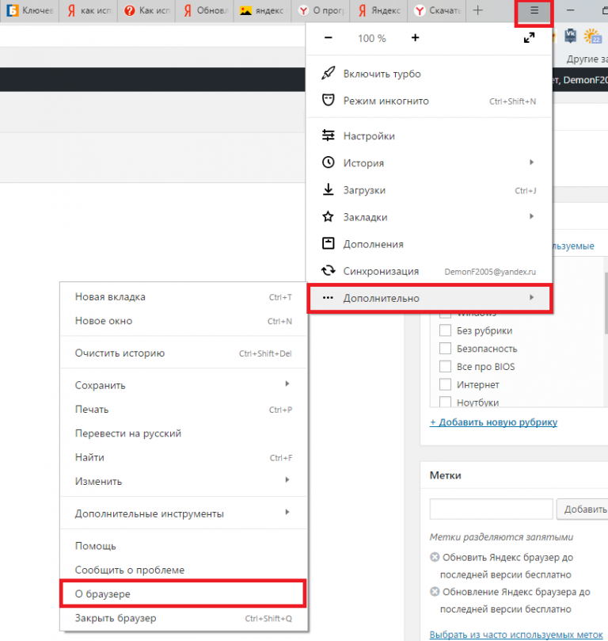Expand Дополнительные инструменты submenu arrow
608x641 pixels.
tap(287, 512)
